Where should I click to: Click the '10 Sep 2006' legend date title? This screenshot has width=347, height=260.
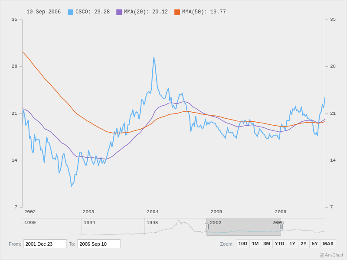pyautogui.click(x=43, y=12)
